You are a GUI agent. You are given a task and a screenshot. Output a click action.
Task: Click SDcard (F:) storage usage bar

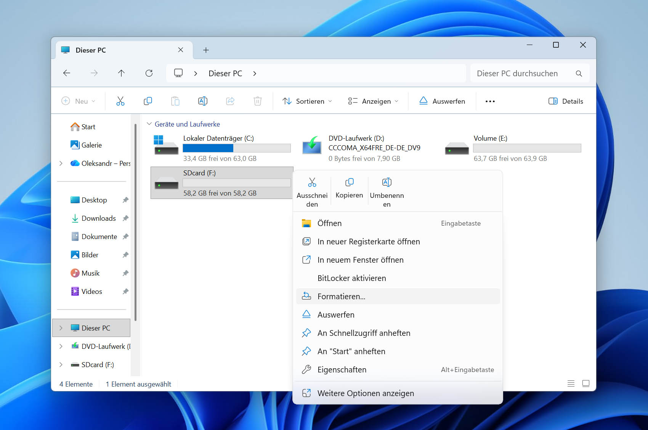[237, 183]
